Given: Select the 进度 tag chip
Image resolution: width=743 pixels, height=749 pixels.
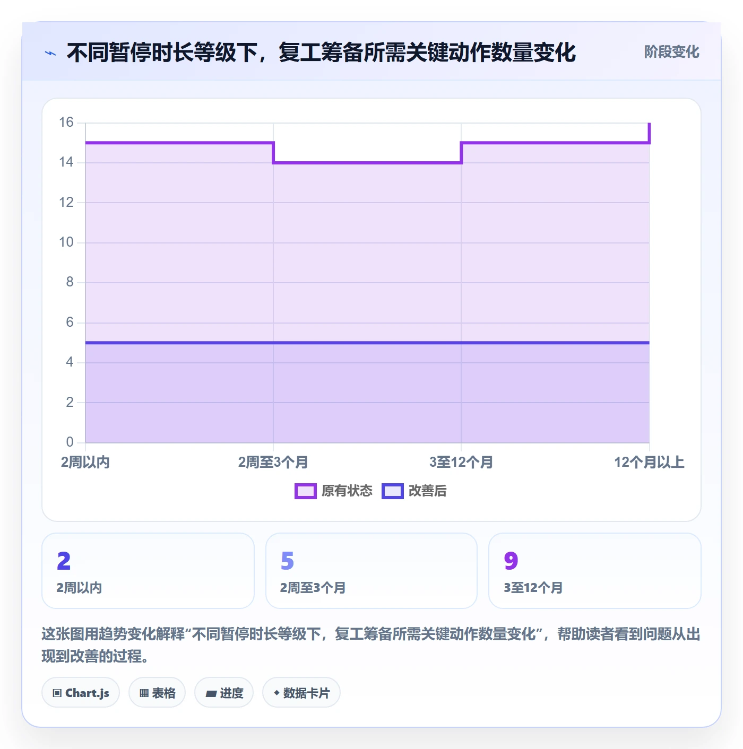Looking at the screenshot, I should [224, 692].
